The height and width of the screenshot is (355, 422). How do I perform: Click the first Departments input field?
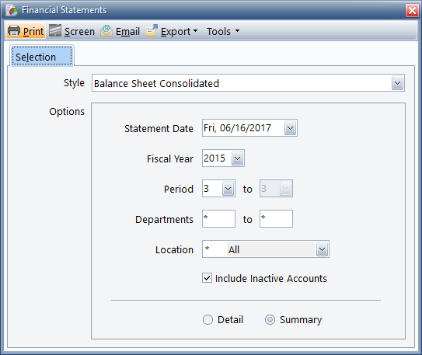pyautogui.click(x=219, y=218)
